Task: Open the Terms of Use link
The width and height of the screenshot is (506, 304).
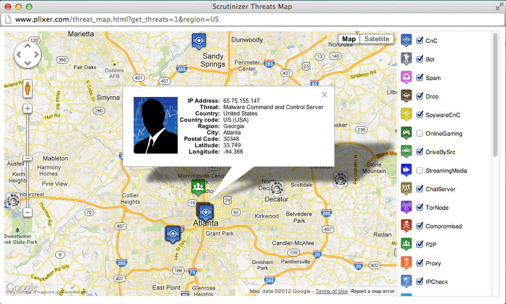Action: (x=331, y=291)
